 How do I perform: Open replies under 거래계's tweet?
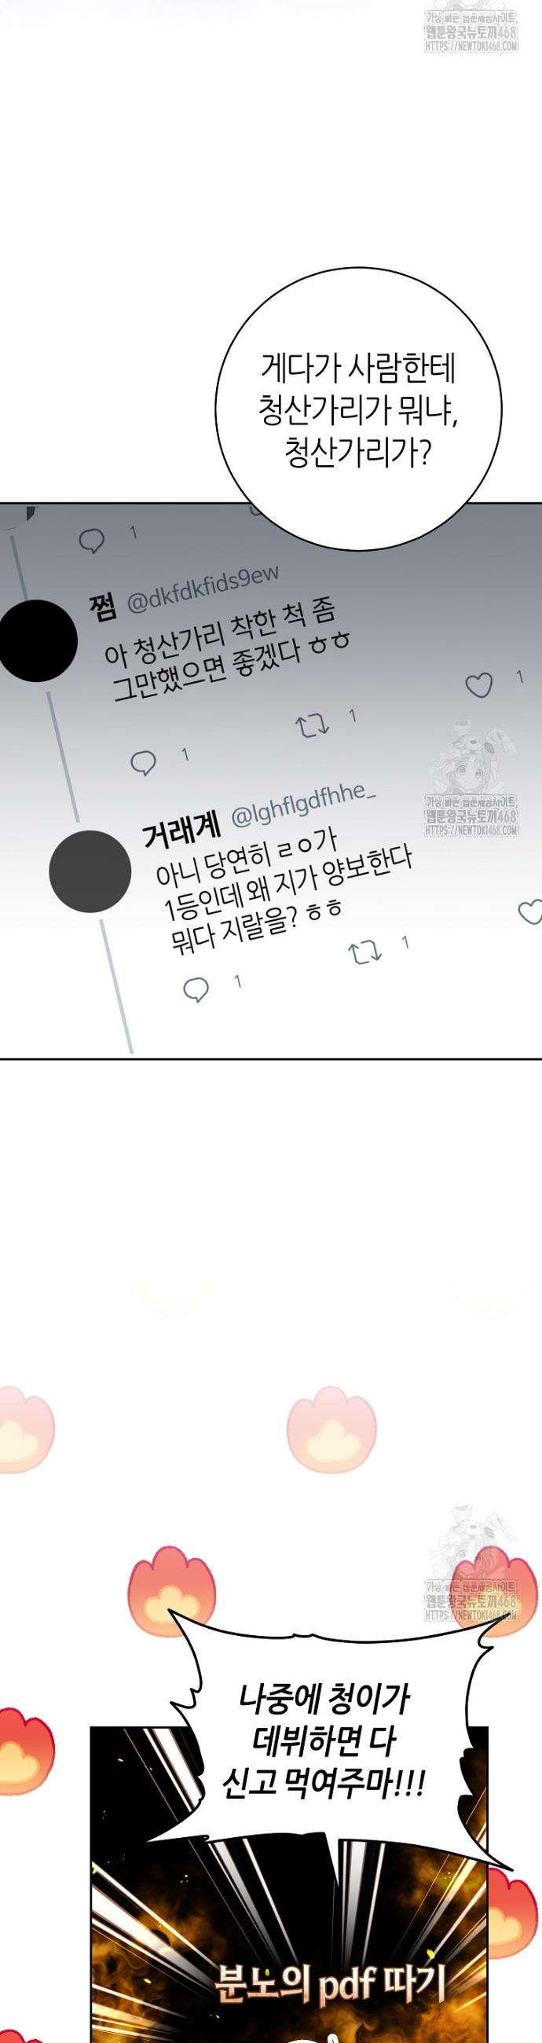pos(196,989)
